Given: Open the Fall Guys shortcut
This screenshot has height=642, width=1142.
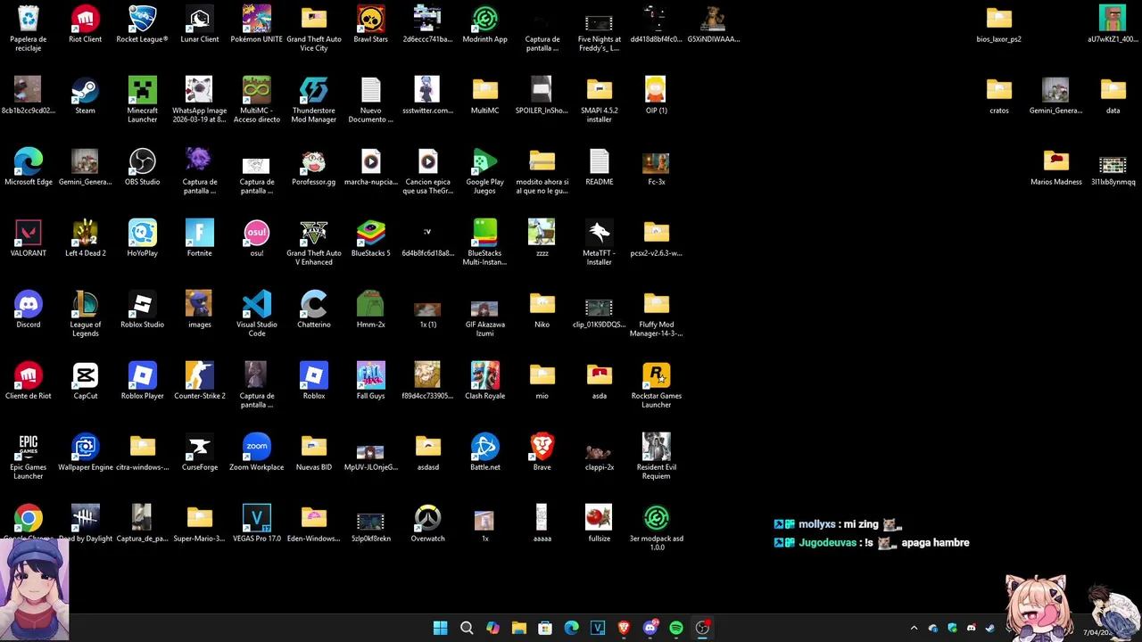Looking at the screenshot, I should coord(370,381).
